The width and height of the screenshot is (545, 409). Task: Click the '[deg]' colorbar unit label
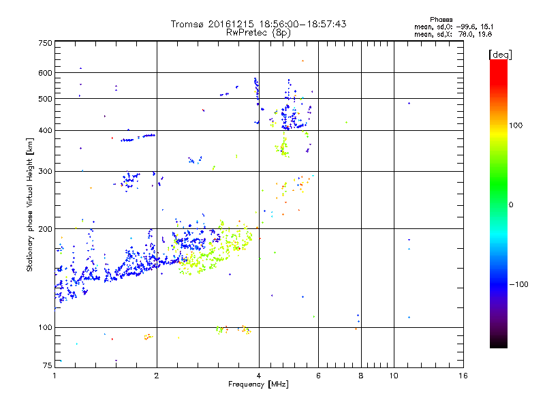500,55
